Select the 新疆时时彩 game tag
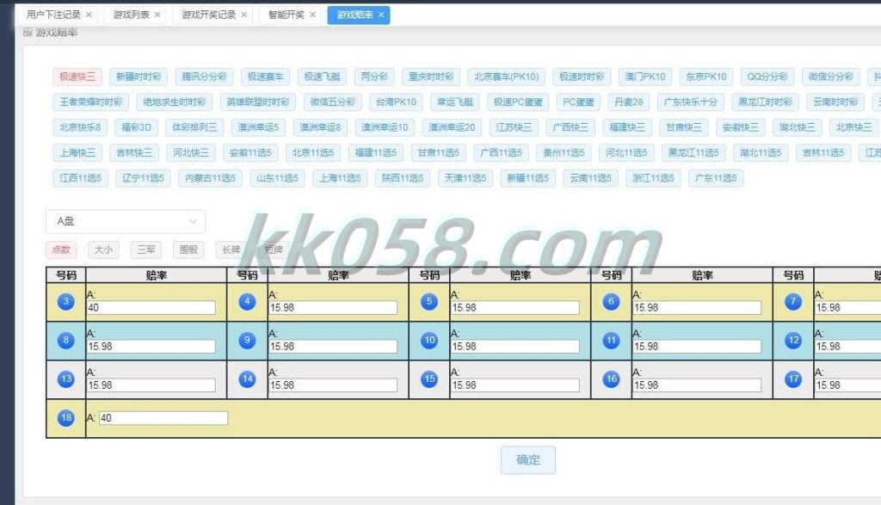 coord(139,77)
